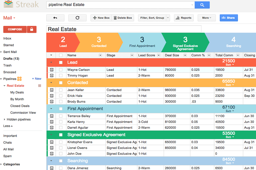This screenshot has height=170, width=256.
Task: Open the Stage column dropdown
Action: pos(132,55)
